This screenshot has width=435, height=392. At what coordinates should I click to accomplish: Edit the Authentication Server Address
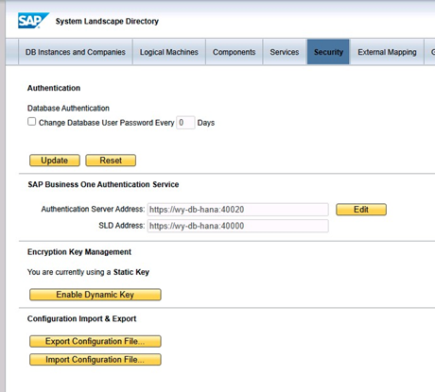tap(361, 210)
